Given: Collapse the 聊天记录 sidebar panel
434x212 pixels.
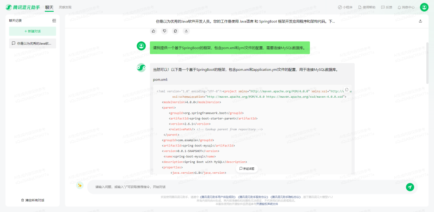Looking at the screenshot, I should 54,21.
